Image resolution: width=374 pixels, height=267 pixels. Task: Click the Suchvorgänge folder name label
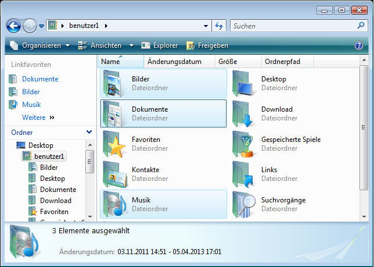coord(283,200)
